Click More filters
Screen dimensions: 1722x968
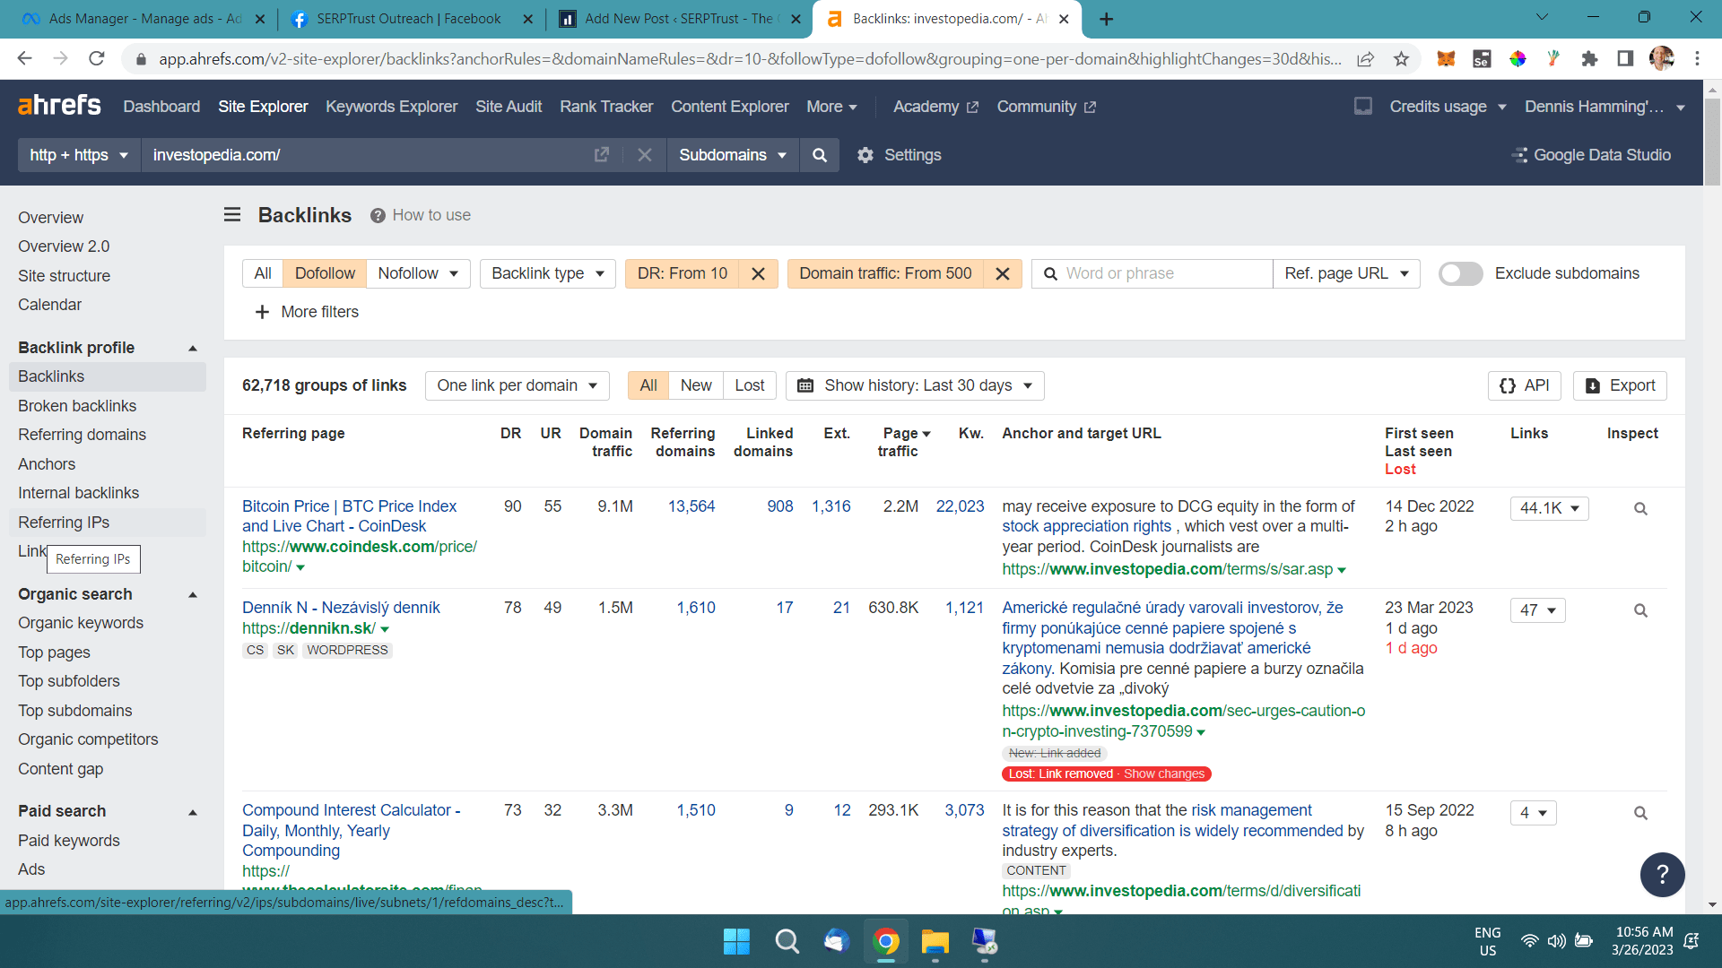307,312
